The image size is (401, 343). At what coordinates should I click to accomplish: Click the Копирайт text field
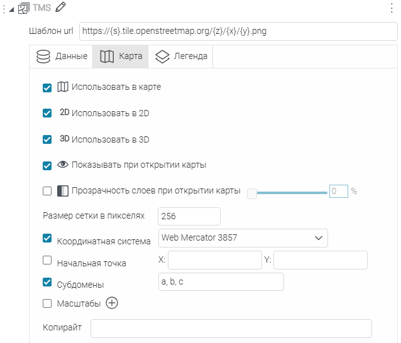click(x=231, y=329)
